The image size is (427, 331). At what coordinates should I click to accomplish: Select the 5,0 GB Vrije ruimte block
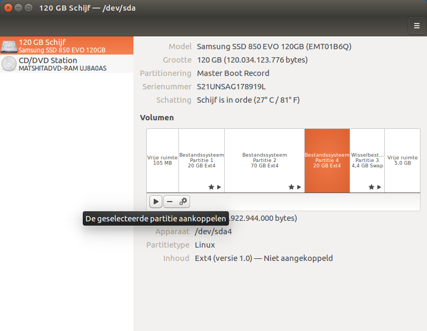coord(402,160)
